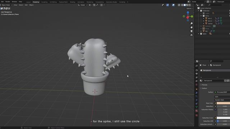Select the Background material slot
Screen dimensions: 230x129
click(215, 70)
